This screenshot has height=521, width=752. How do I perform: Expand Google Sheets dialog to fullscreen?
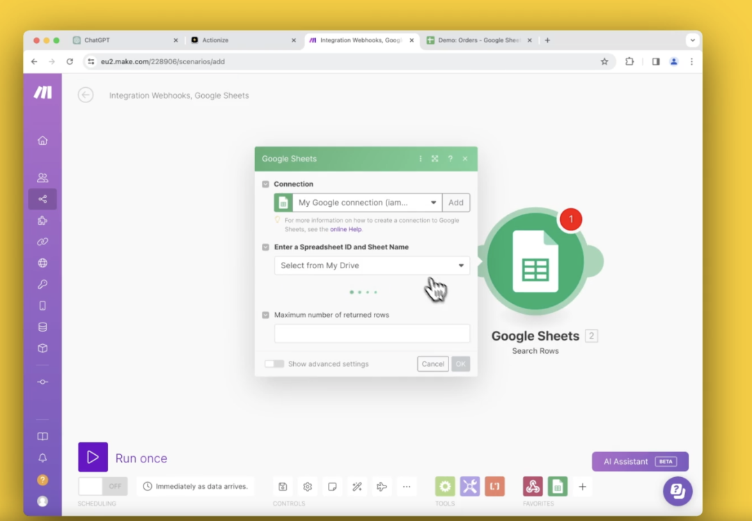pyautogui.click(x=435, y=159)
